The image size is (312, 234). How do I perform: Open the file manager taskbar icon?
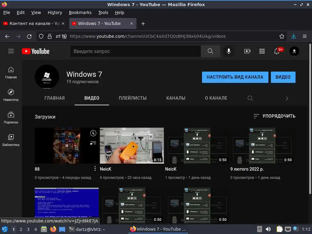[x=44, y=229]
